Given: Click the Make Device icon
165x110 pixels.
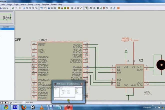Looking at the screenshot, I should tap(75, 8).
